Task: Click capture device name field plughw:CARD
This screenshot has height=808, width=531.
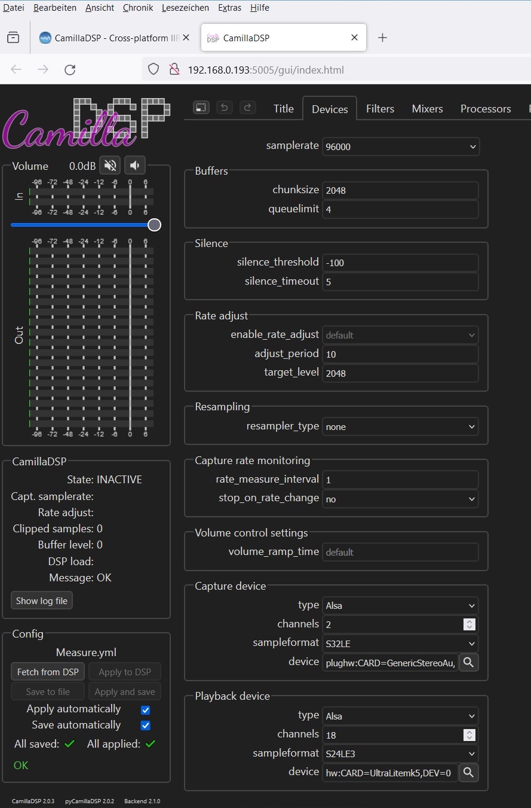Action: click(391, 663)
